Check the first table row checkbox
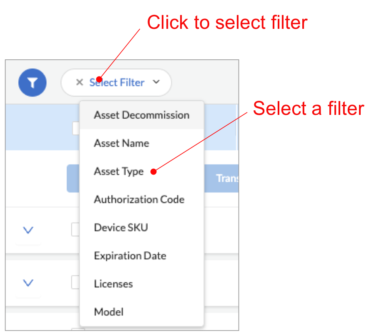369x335 pixels. click(x=75, y=229)
